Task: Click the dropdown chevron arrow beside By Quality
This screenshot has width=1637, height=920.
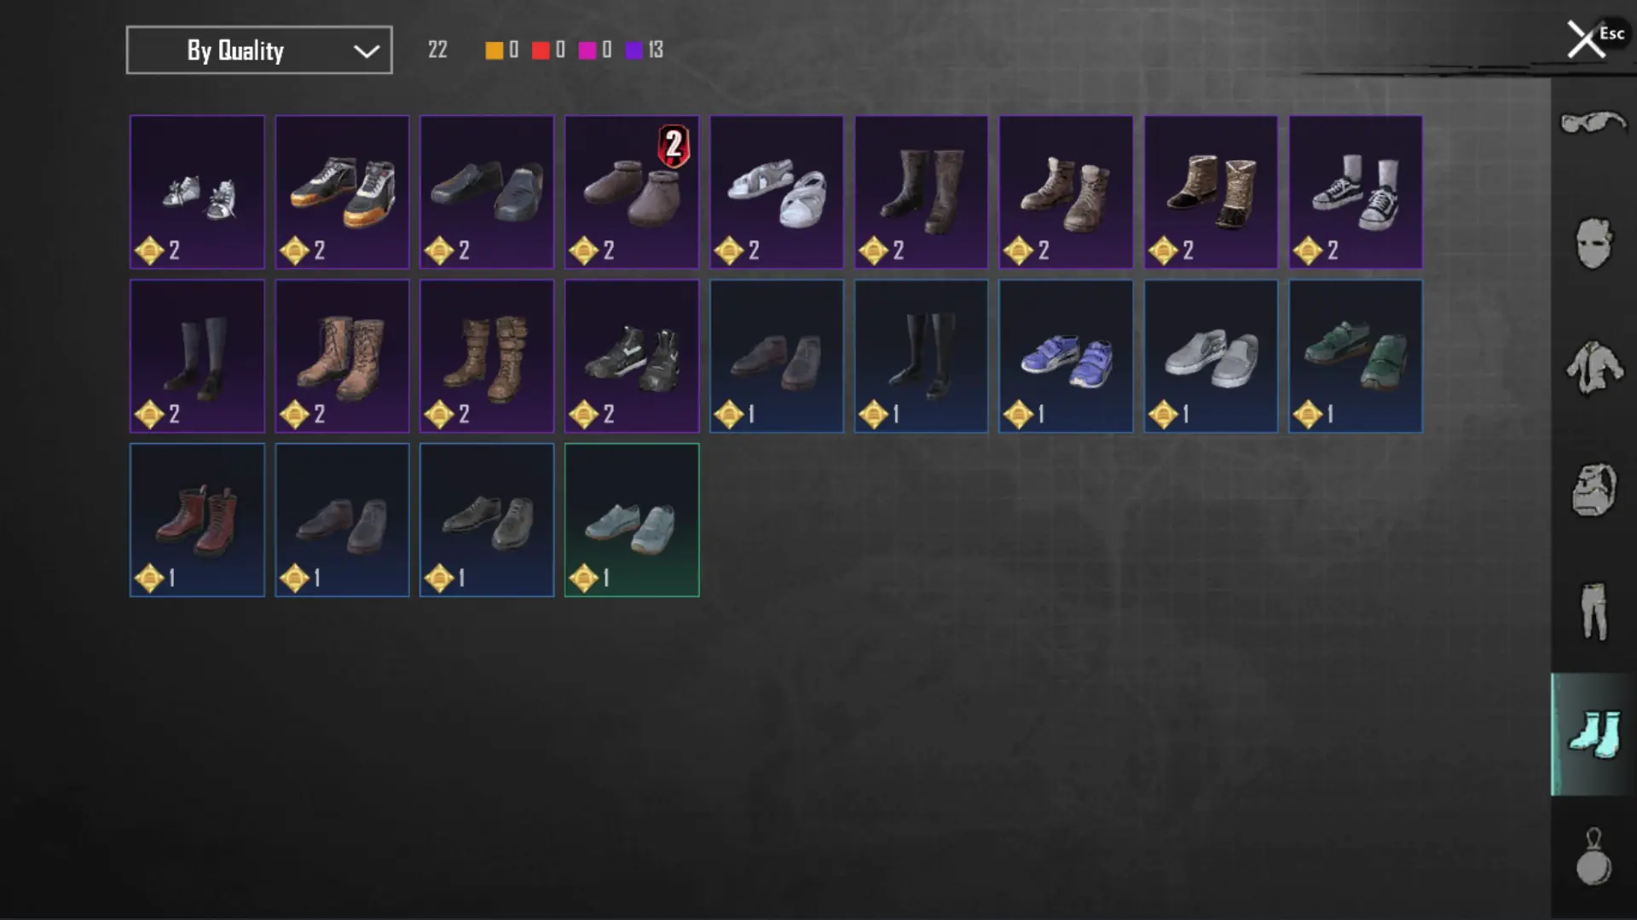Action: coord(367,51)
